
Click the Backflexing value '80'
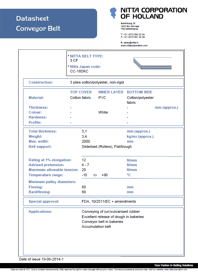[x=84, y=192]
